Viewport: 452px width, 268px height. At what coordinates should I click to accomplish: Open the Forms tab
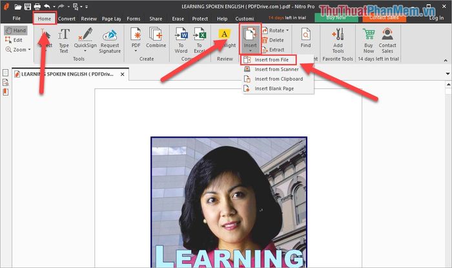click(x=134, y=19)
